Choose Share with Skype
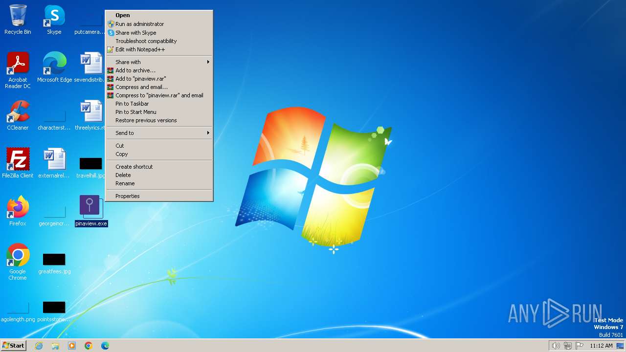The image size is (626, 352). (x=159, y=33)
